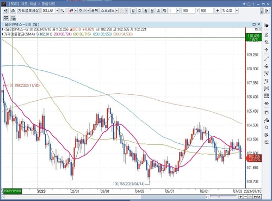
Task: Click the first toolbar icon left of chart save
Action: coord(5,11)
